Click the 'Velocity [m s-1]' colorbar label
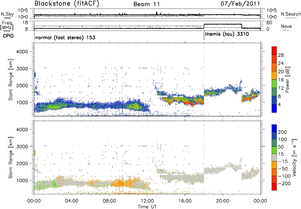301x209 pixels. tap(294, 157)
